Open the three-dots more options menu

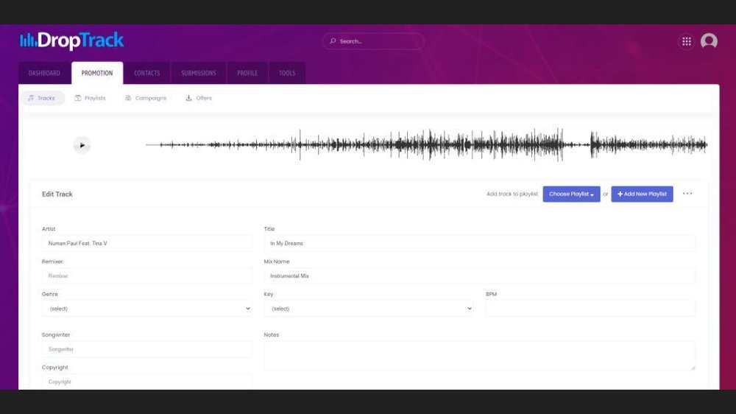click(x=687, y=194)
